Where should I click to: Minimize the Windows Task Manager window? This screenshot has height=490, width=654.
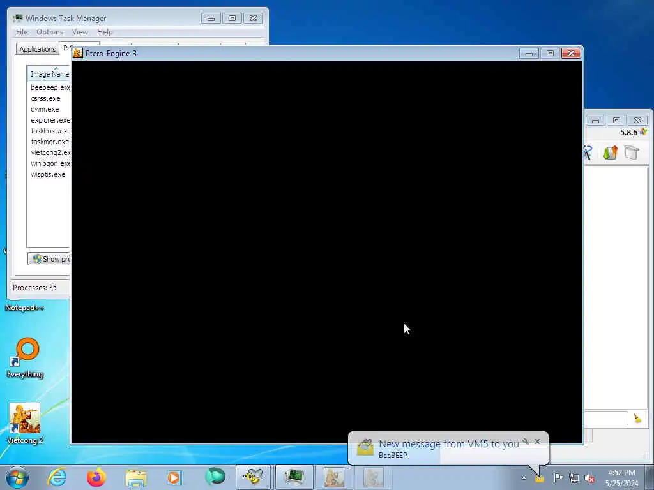point(211,19)
